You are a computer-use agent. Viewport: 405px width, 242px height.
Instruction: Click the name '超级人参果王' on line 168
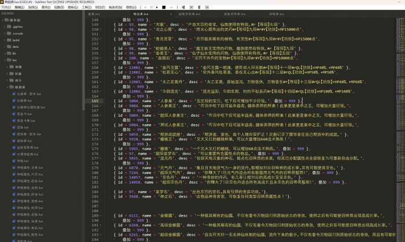[171, 116]
